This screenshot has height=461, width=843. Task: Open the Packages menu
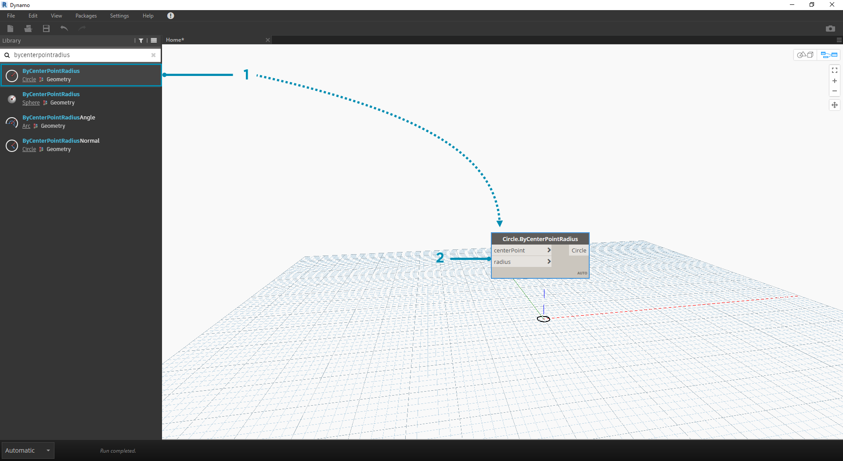click(86, 16)
